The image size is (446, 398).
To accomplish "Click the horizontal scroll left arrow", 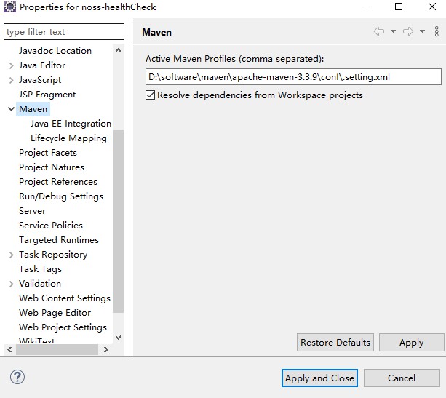I will 9,349.
